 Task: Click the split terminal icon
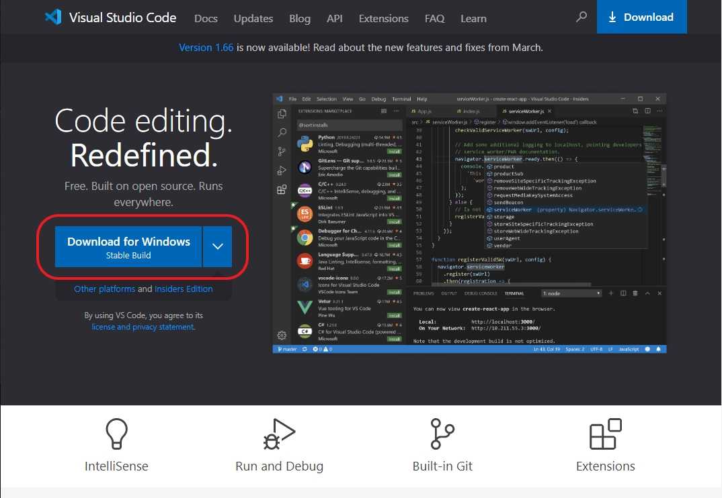[623, 293]
